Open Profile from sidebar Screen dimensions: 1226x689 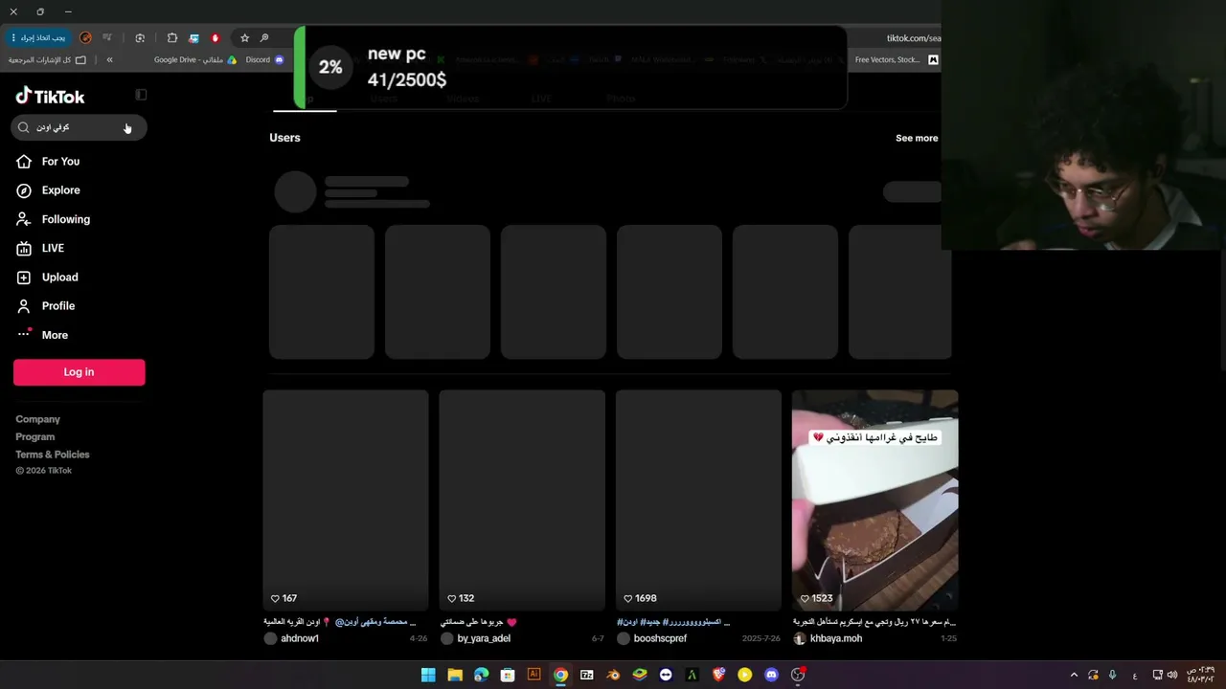(x=57, y=305)
